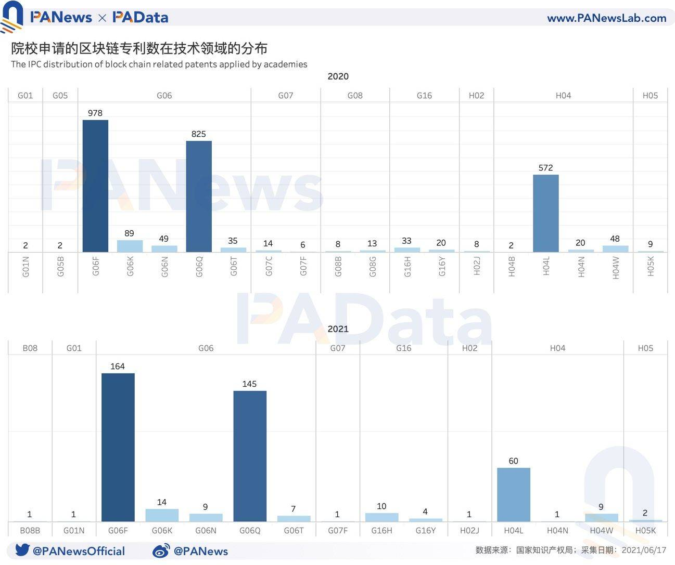
Task: Click the value label 978
Action: point(95,113)
